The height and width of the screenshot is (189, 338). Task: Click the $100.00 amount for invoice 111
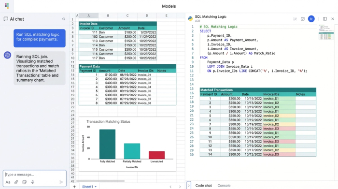pos(127,32)
